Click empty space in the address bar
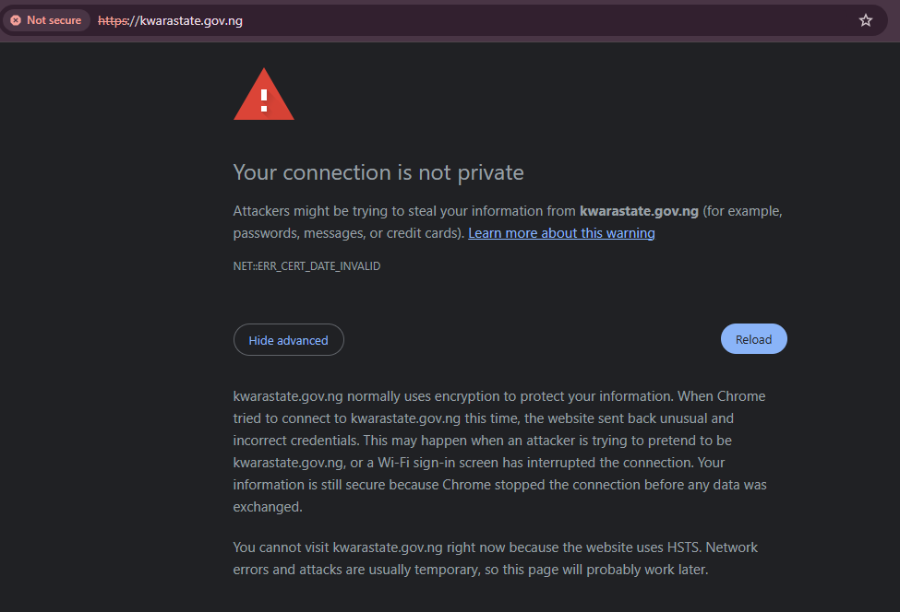 [554, 20]
